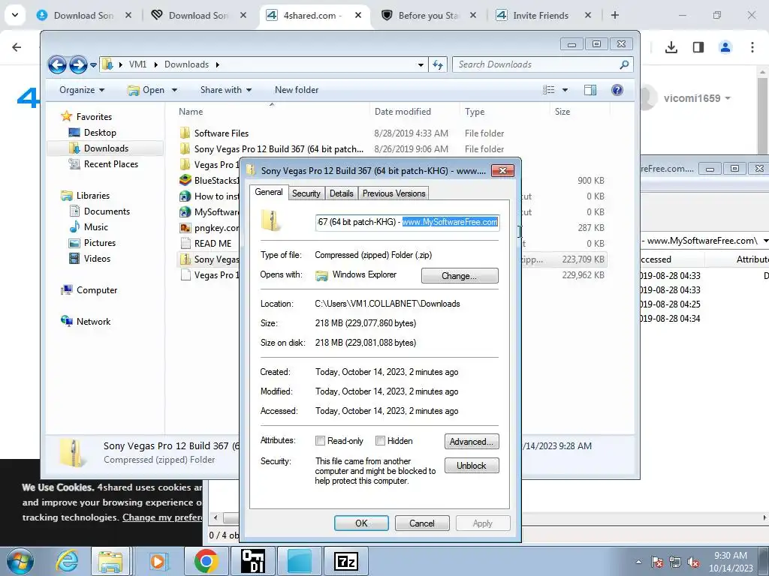This screenshot has width=769, height=576.
Task: Open the Chrome tab search dropdown
Action: (15, 15)
